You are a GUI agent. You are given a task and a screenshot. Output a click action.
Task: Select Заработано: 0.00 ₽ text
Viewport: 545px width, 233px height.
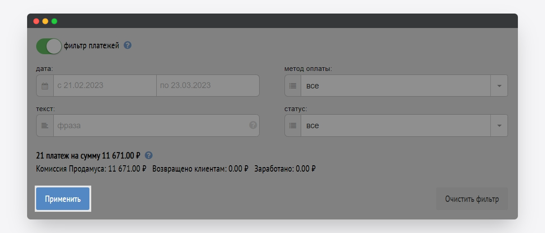(x=285, y=169)
